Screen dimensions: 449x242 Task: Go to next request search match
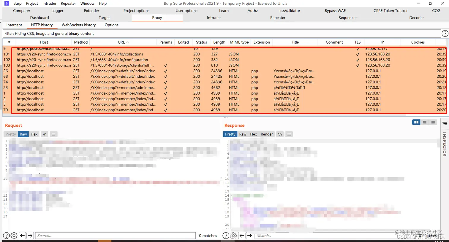[x=30, y=235]
